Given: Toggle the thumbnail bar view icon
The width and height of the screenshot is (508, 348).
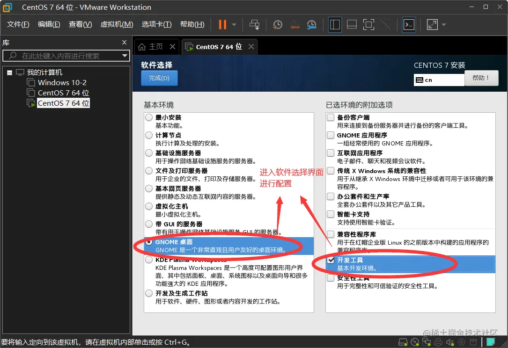Looking at the screenshot, I should (x=352, y=25).
